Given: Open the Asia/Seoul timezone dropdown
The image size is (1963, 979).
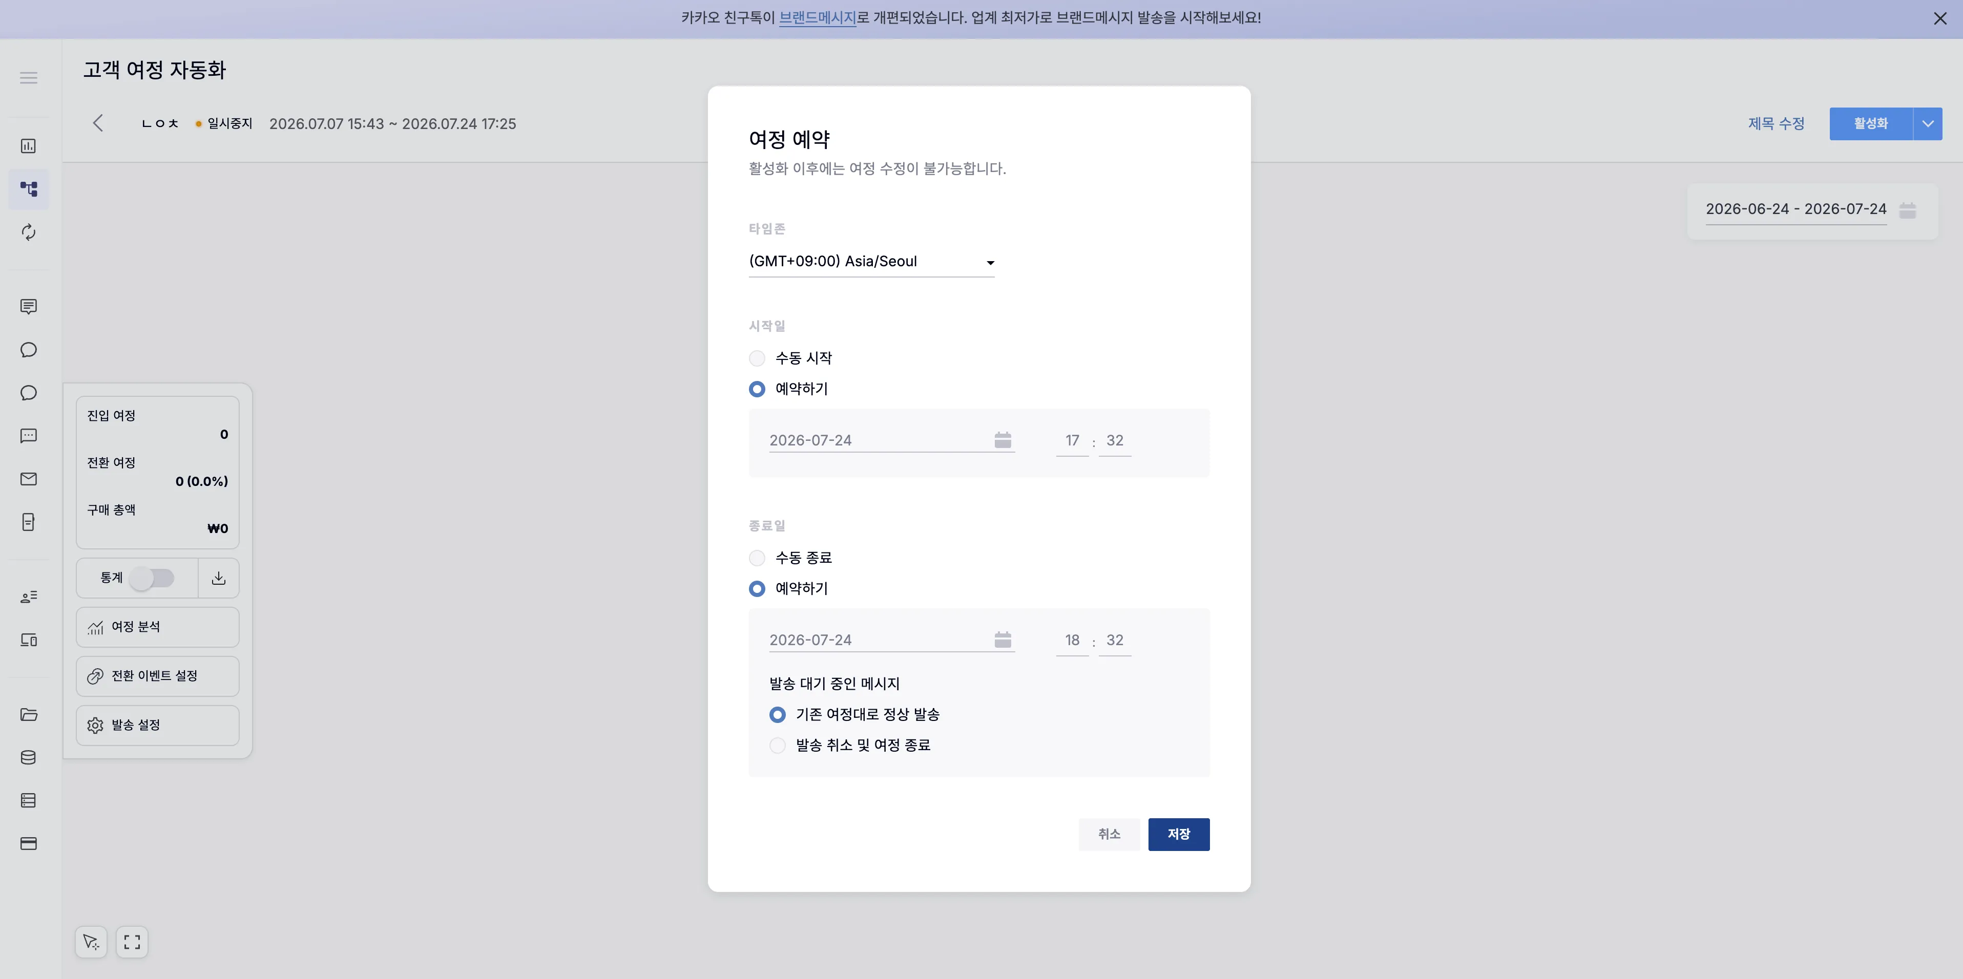Looking at the screenshot, I should [x=871, y=261].
